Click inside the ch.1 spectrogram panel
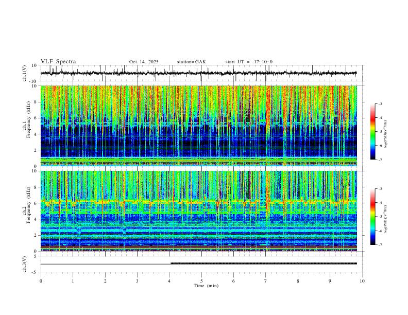Image resolution: width=408 pixels, height=315 pixels. [198, 126]
